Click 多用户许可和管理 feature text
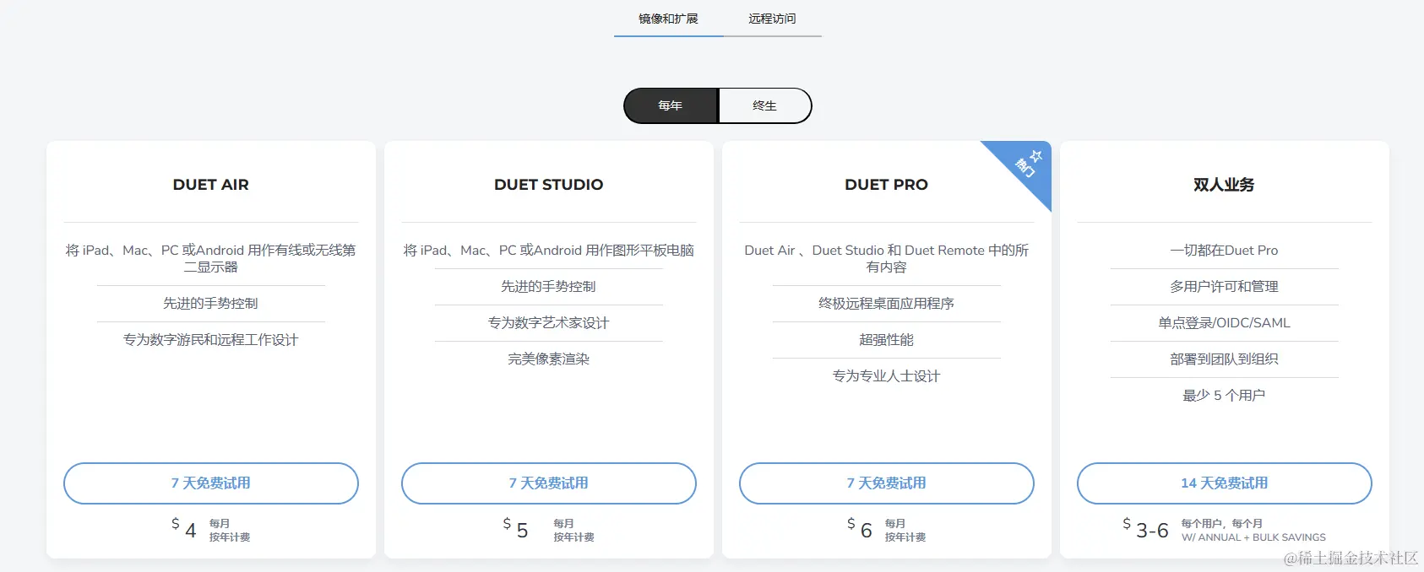The width and height of the screenshot is (1424, 572). (1225, 287)
